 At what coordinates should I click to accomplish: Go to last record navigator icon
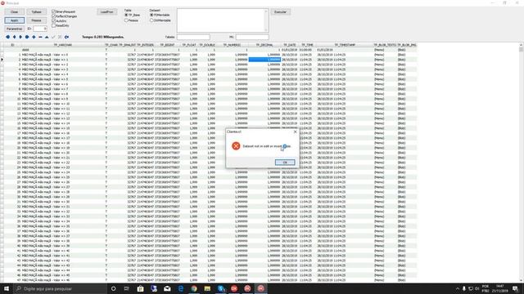point(27,37)
